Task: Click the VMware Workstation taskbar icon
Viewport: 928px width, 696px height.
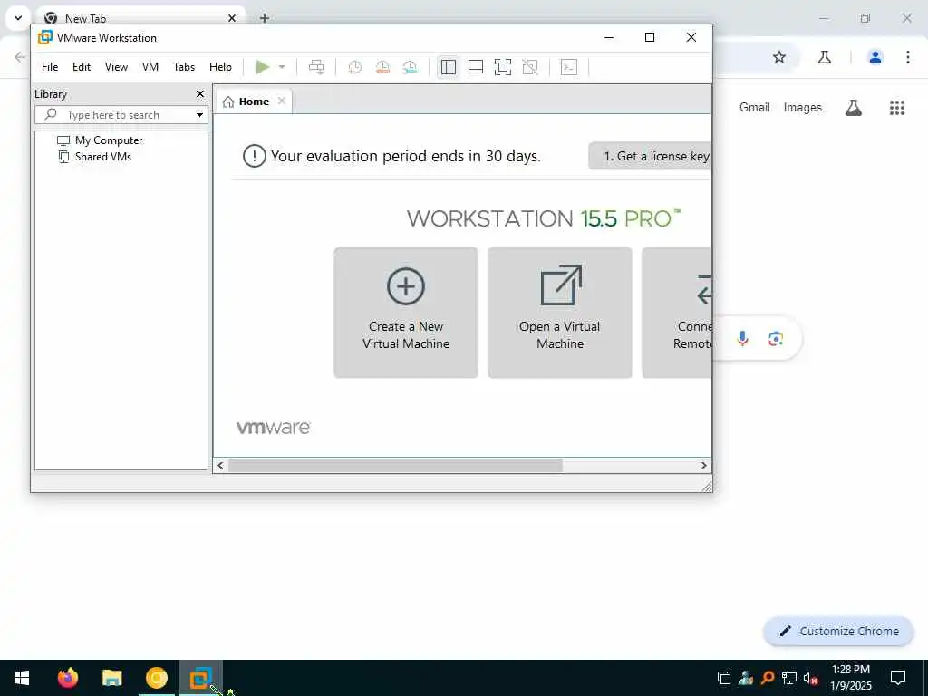Action: 201,678
